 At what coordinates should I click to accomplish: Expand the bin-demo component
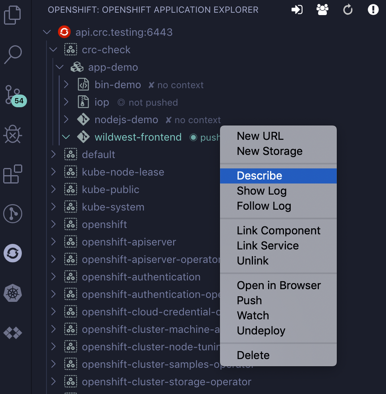[66, 85]
